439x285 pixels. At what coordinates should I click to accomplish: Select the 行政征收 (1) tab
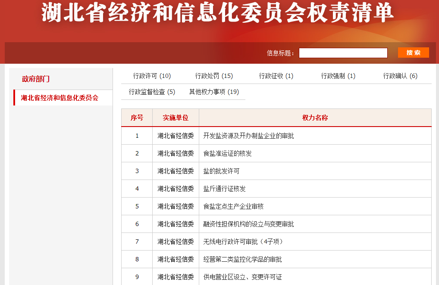click(276, 76)
